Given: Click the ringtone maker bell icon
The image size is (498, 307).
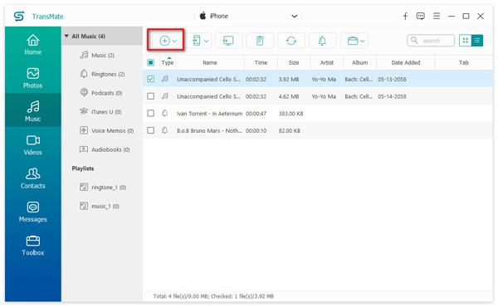Looking at the screenshot, I should click(322, 41).
